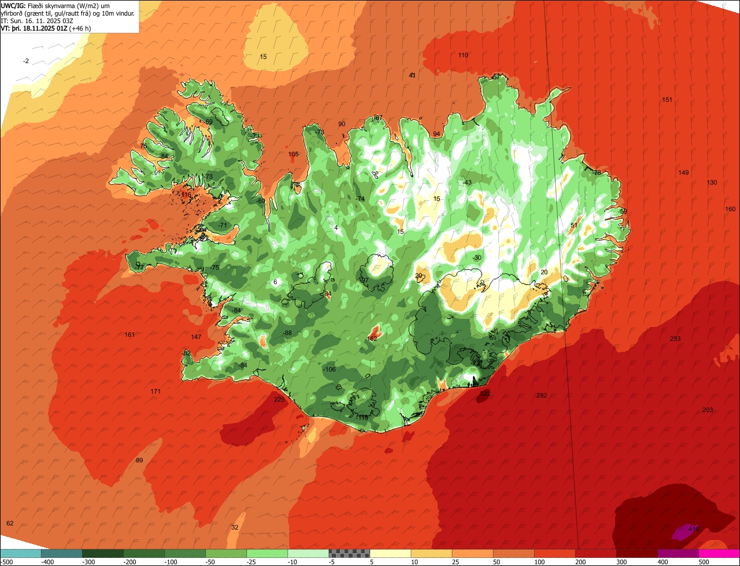Screen dimensions: 740x566
Task: Pick the light green swatch labeled -50
Action: pyautogui.click(x=226, y=553)
